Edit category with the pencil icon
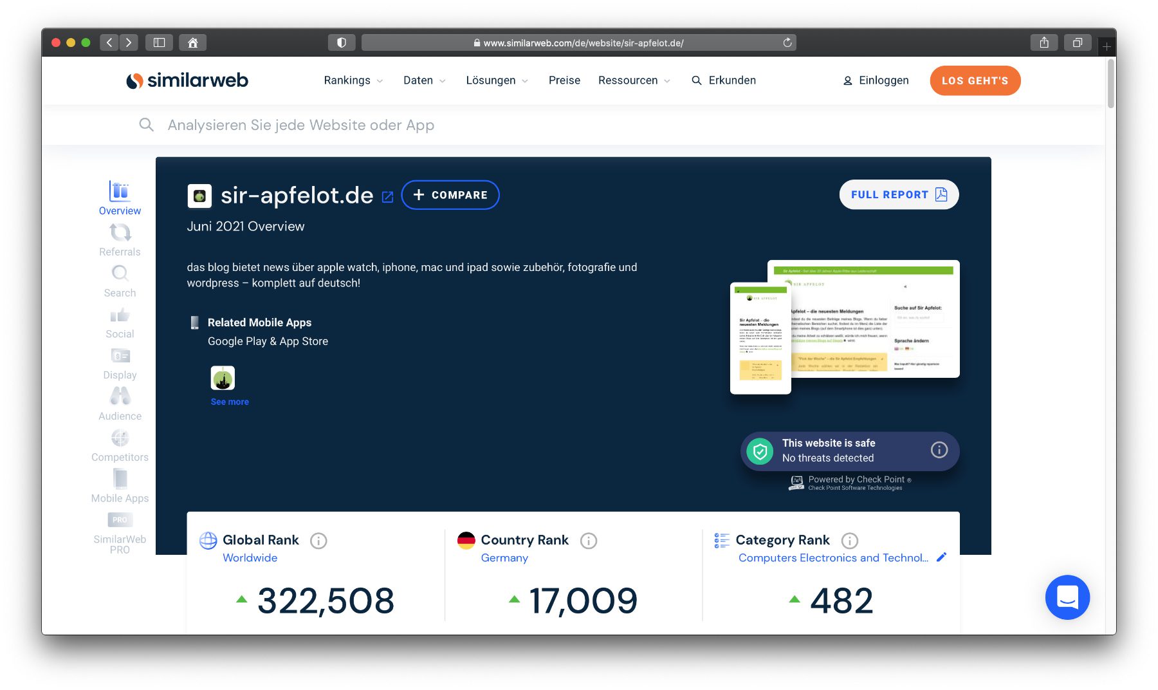This screenshot has height=690, width=1158. pyautogui.click(x=941, y=557)
